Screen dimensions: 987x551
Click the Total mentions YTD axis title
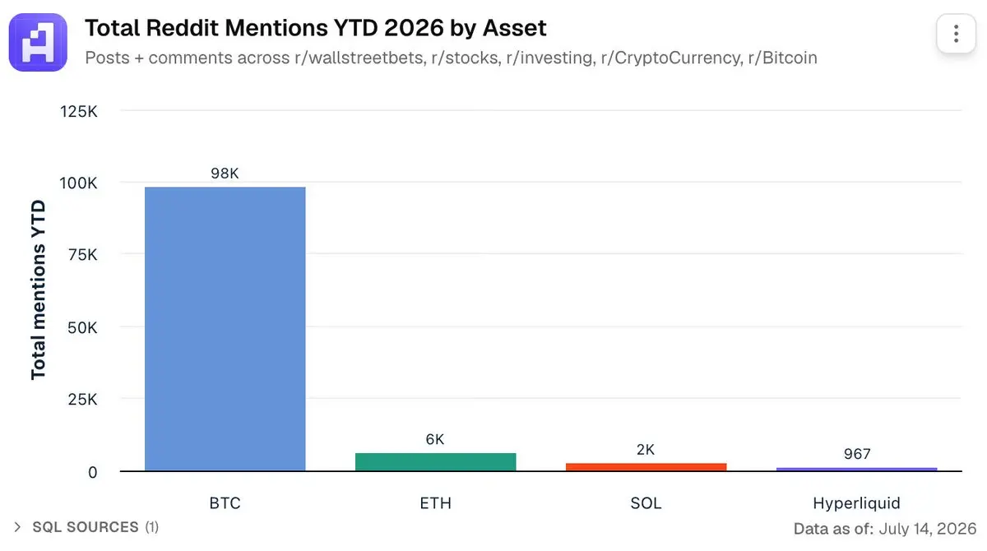(38, 289)
